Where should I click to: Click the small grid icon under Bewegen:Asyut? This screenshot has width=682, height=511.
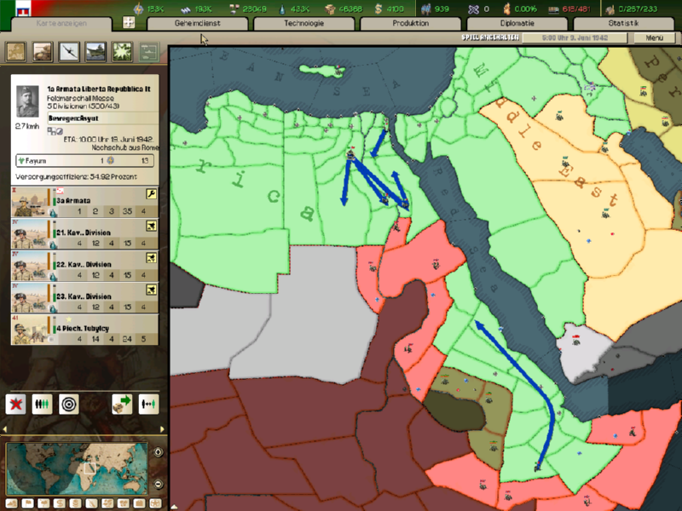[x=50, y=131]
